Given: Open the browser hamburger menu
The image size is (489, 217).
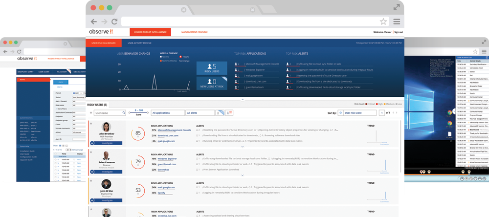Looking at the screenshot, I should [x=397, y=22].
